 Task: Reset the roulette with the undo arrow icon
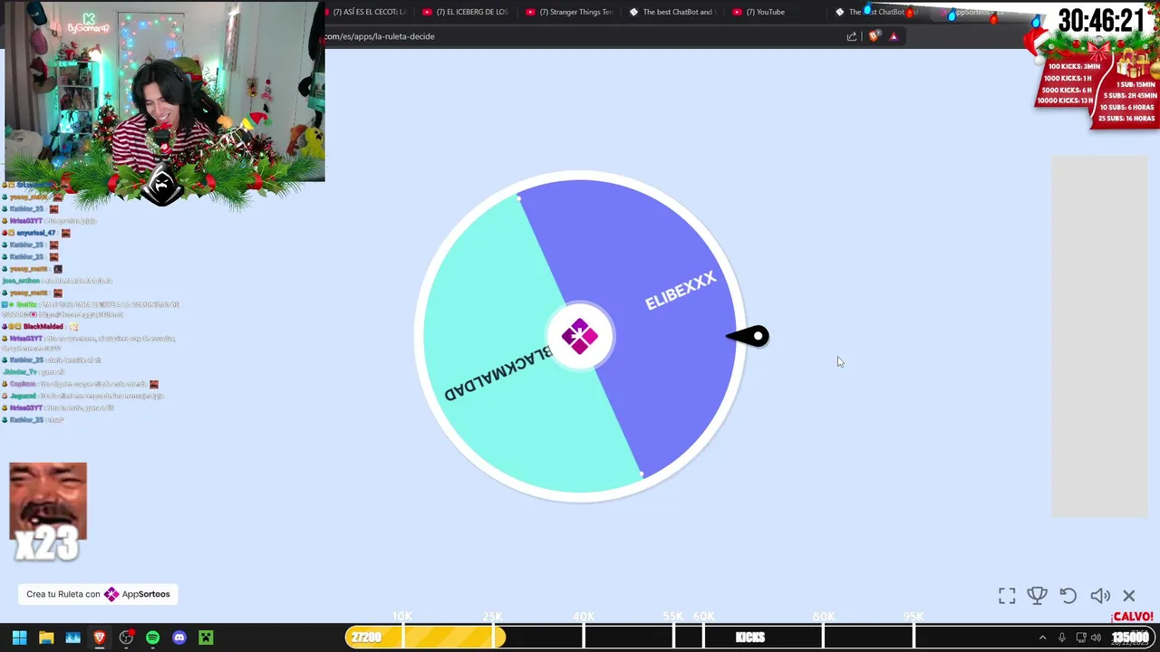[1068, 596]
